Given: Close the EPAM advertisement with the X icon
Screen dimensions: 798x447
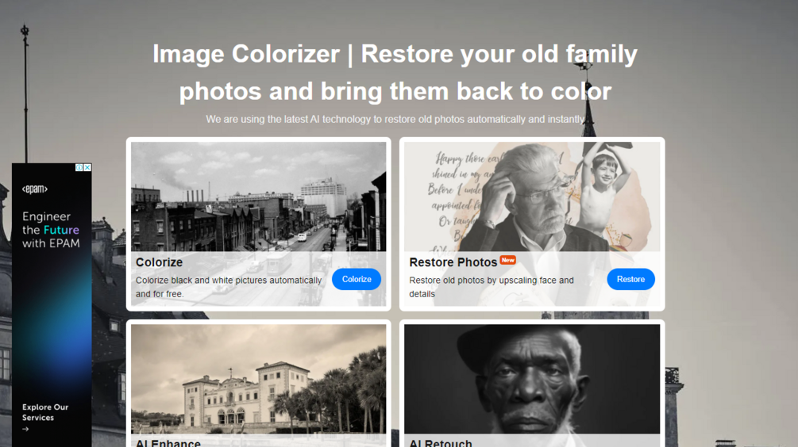Looking at the screenshot, I should tap(87, 167).
